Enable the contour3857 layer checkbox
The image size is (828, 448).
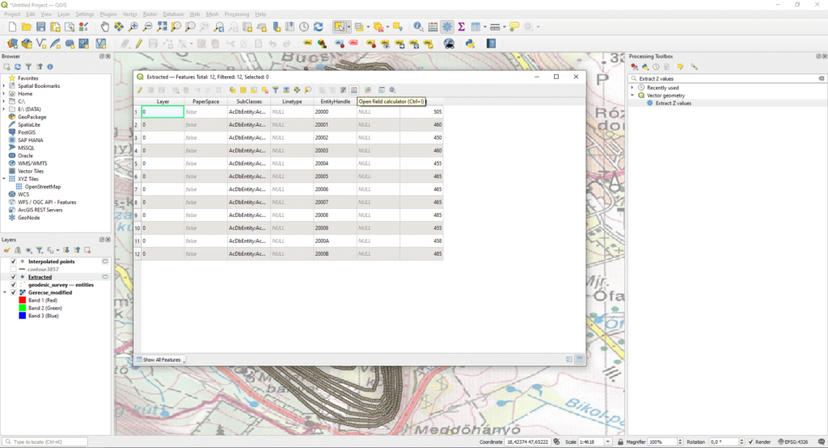pos(13,270)
